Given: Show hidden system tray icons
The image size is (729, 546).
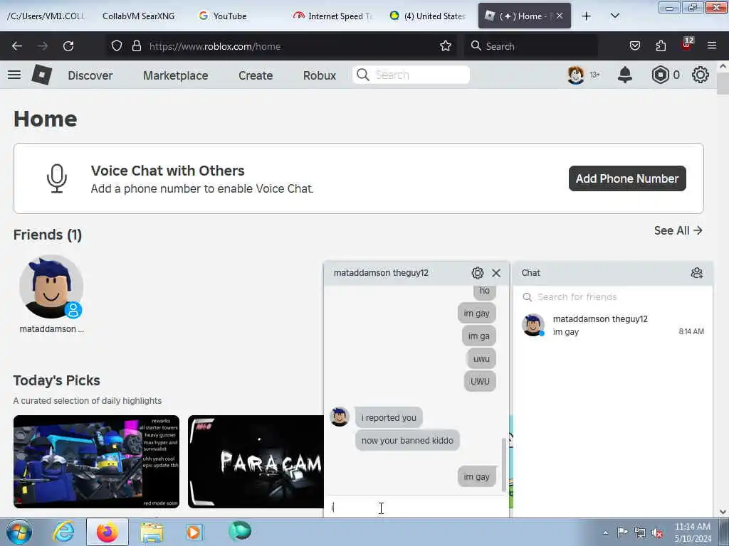Looking at the screenshot, I should [605, 533].
